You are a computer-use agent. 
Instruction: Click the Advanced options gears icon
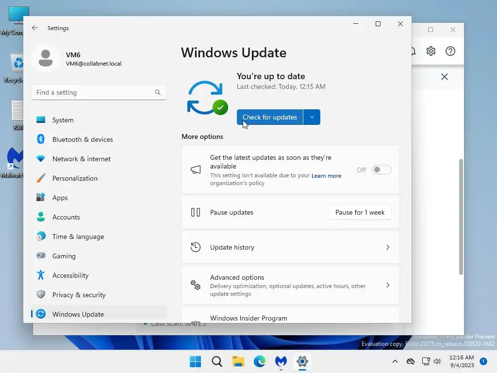pos(196,285)
